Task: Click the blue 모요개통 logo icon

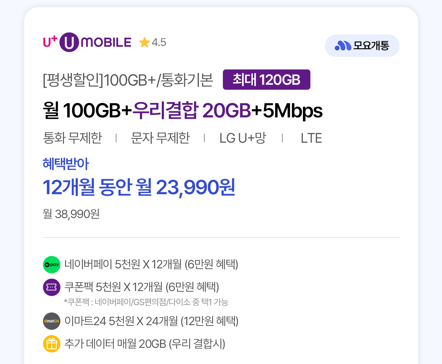Action: point(343,46)
